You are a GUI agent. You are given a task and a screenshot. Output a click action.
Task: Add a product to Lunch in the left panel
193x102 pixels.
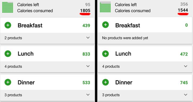click(x=8, y=54)
